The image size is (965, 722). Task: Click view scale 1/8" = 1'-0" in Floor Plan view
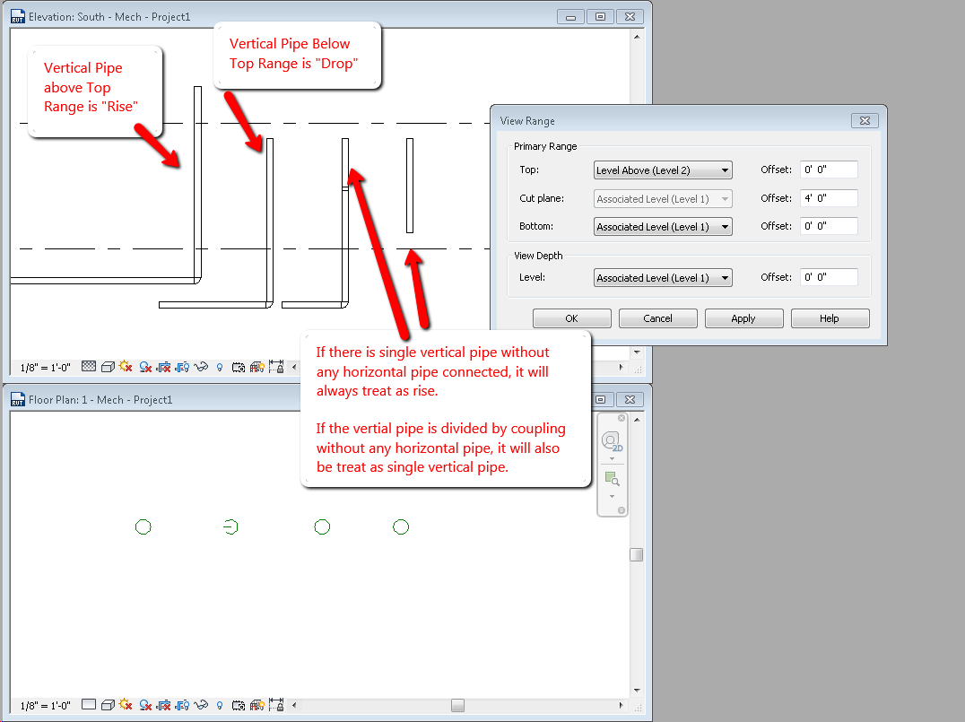(x=46, y=705)
